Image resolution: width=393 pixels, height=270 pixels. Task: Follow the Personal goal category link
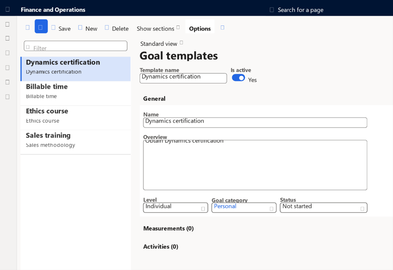225,206
